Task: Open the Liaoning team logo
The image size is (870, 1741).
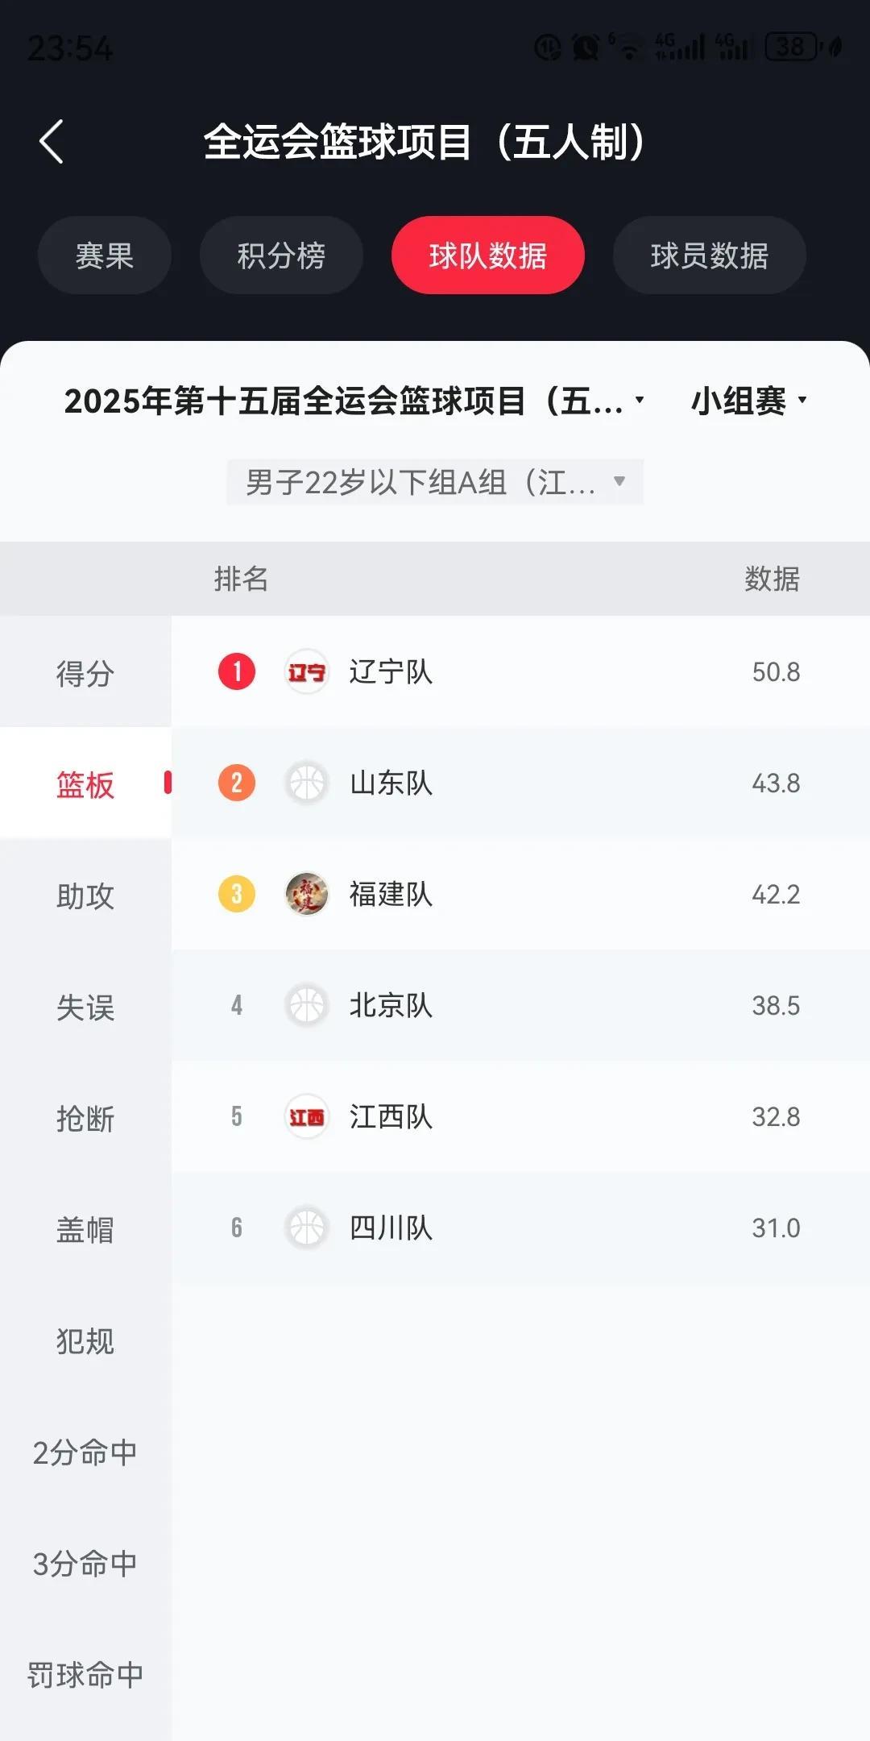Action: click(x=307, y=671)
